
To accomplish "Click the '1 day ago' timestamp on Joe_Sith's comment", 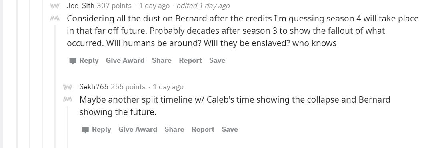I will pos(154,6).
